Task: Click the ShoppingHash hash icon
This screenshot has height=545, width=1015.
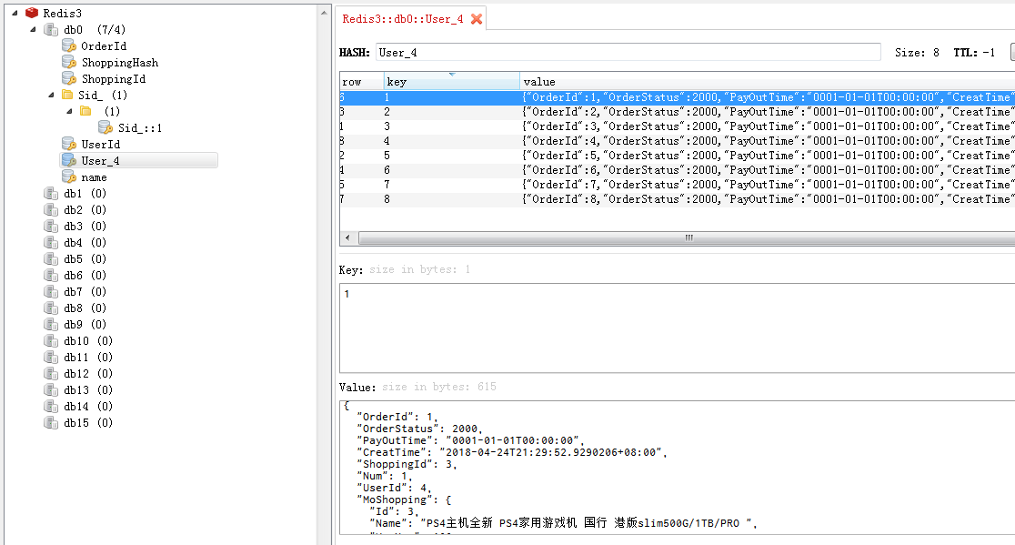Action: click(x=67, y=62)
